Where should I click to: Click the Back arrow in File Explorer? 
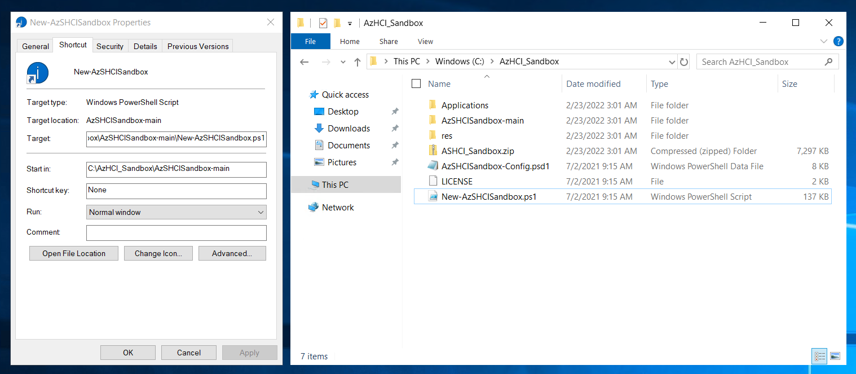point(305,62)
